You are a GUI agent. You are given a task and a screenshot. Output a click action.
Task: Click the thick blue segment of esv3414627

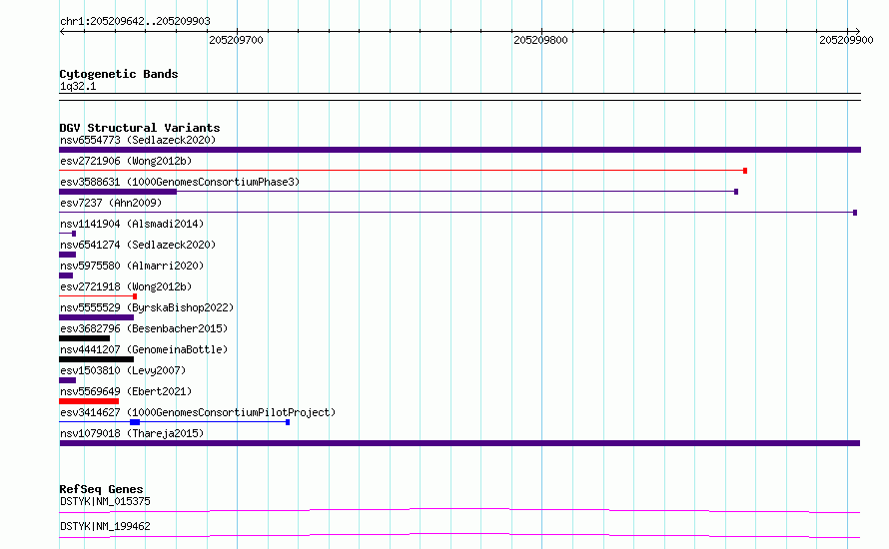[x=135, y=422]
